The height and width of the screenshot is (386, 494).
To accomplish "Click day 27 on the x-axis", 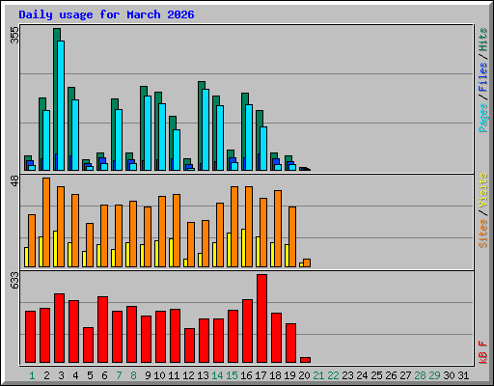I will tap(405, 375).
